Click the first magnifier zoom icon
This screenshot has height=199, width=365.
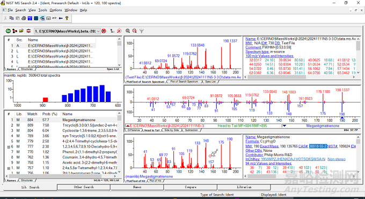(x=128, y=31)
